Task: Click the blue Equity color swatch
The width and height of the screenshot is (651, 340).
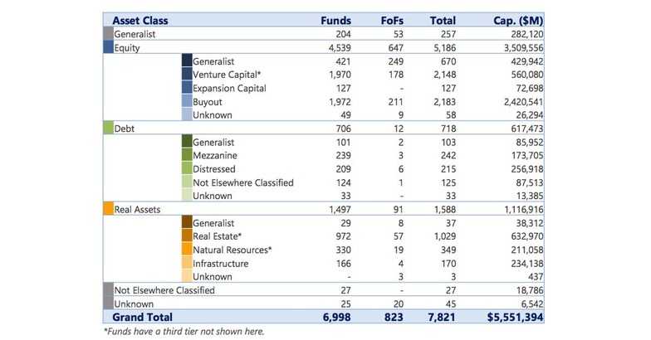Action: pyautogui.click(x=108, y=48)
